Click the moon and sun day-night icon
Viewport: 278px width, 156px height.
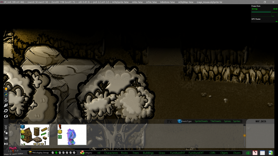[6, 132]
